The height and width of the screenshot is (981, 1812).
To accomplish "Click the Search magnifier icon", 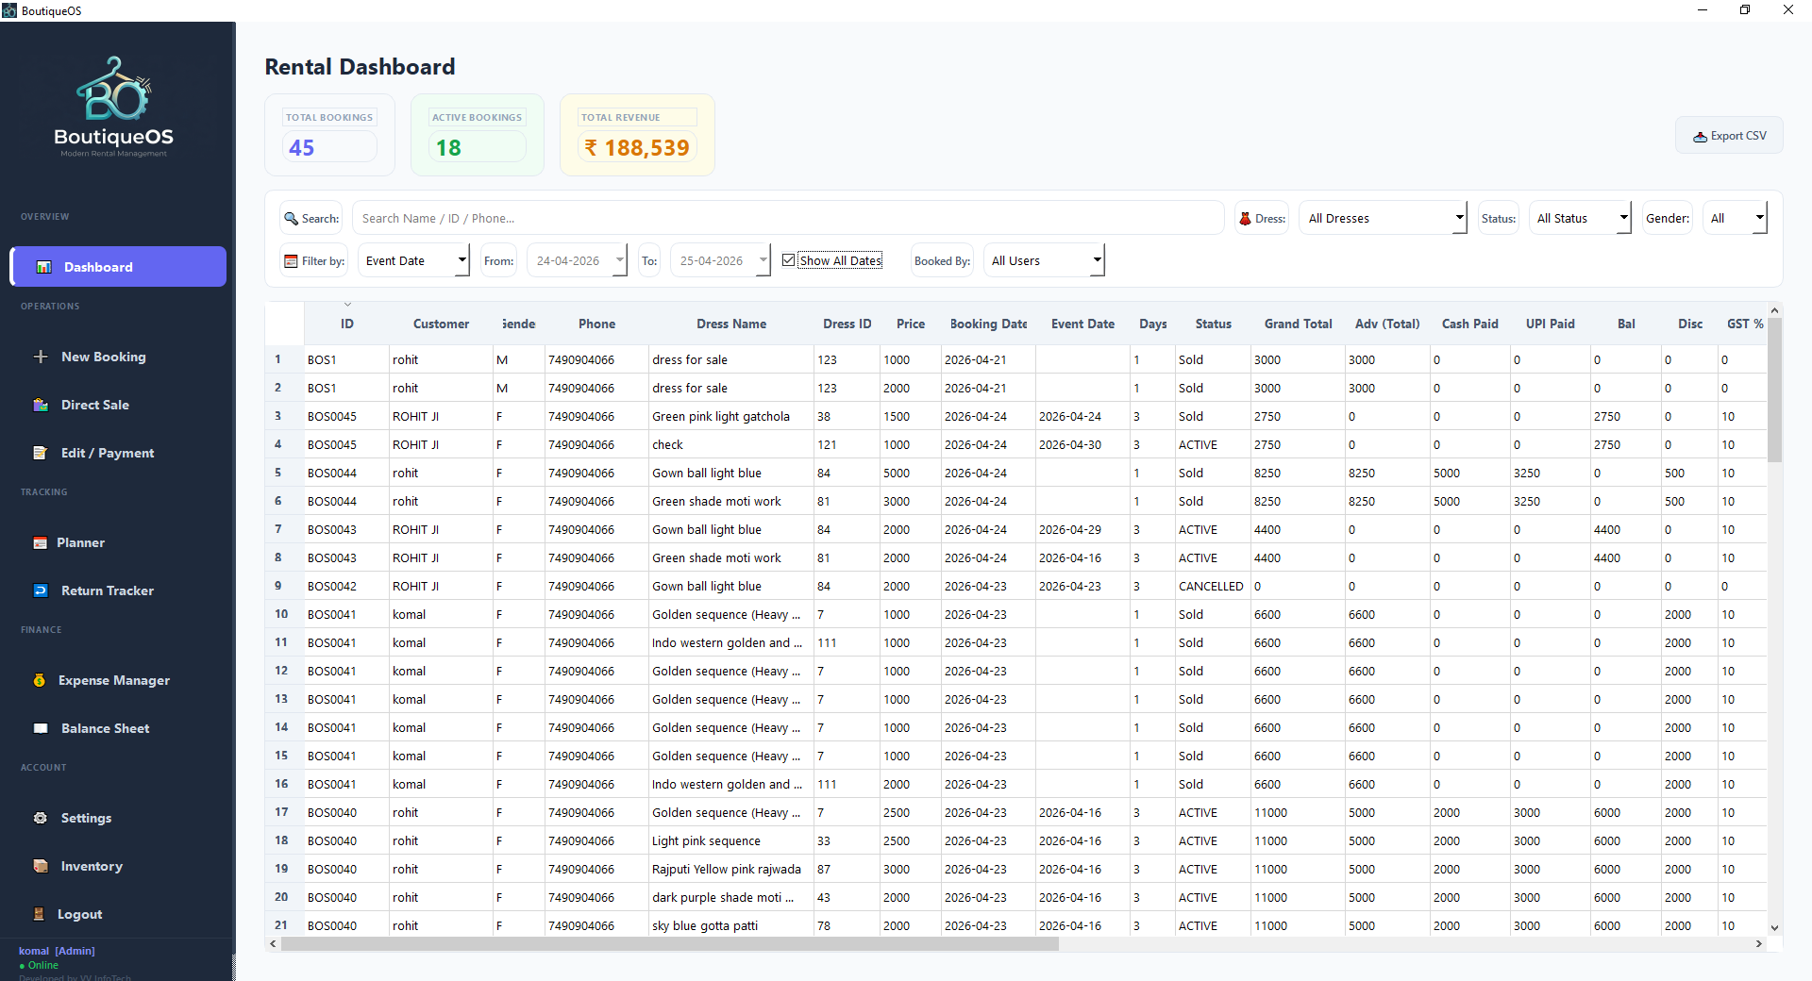I will [x=291, y=218].
